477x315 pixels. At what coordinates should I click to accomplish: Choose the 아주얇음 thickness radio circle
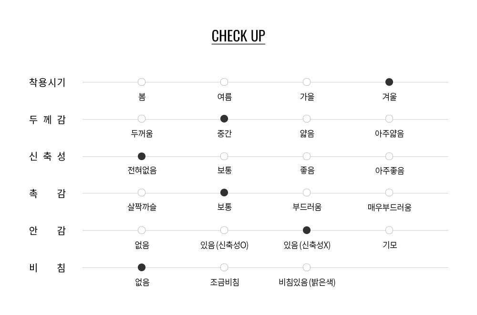point(389,119)
